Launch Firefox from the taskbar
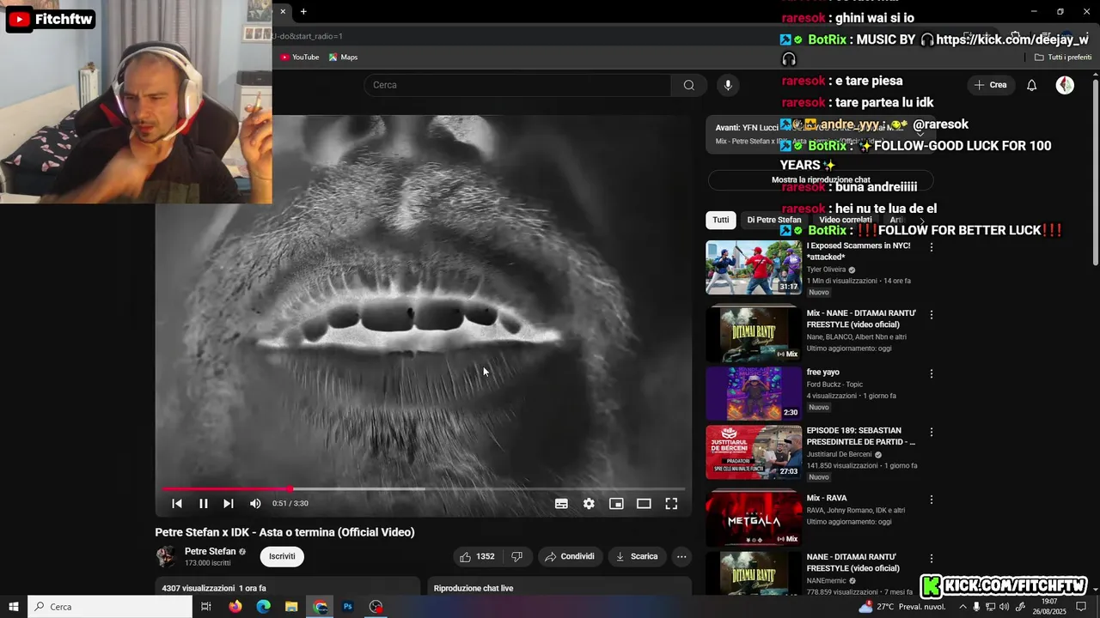Screen dimensions: 1100x618 235,607
